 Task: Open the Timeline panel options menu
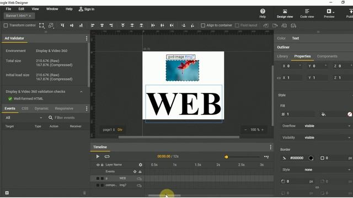(x=271, y=147)
